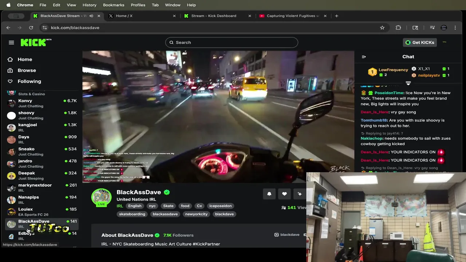The image size is (466, 262).
Task: Open Louiex's channel in the sidebar
Action: [x=42, y=211]
